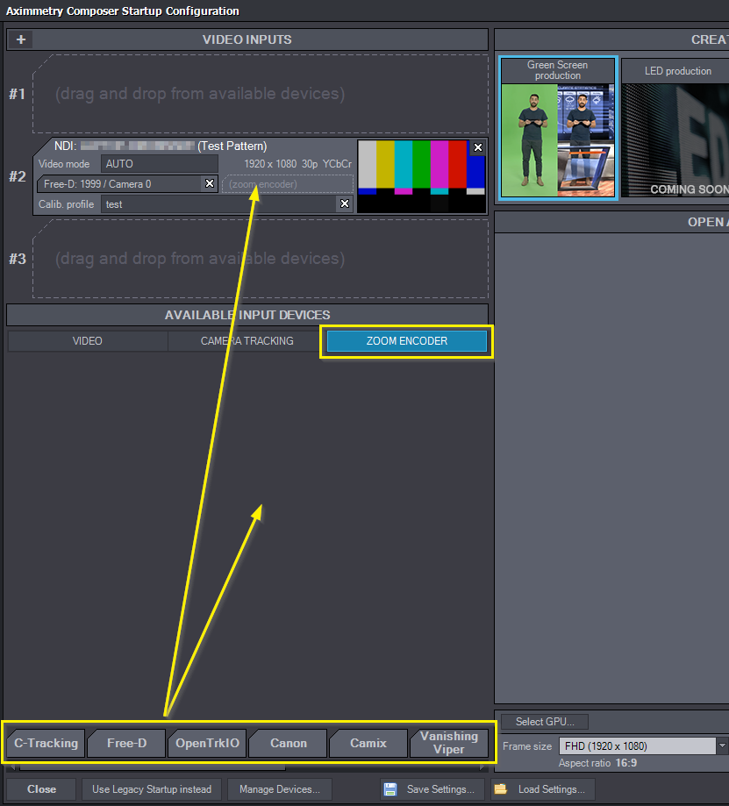Pick the Free-D device at the bottom

click(x=126, y=744)
